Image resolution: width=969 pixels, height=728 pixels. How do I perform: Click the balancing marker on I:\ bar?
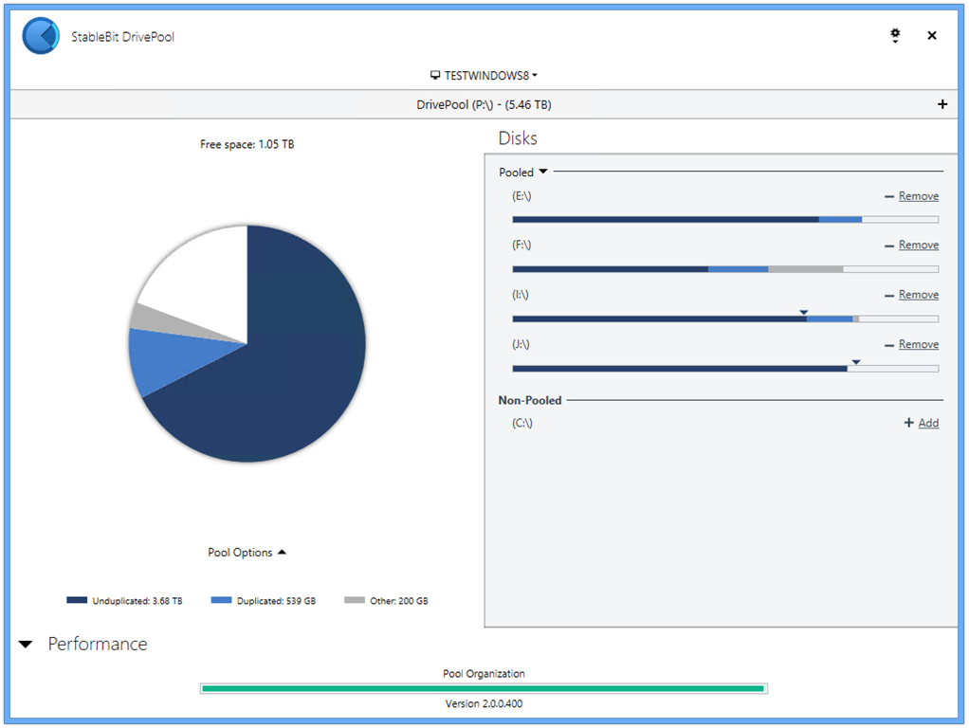pos(803,312)
